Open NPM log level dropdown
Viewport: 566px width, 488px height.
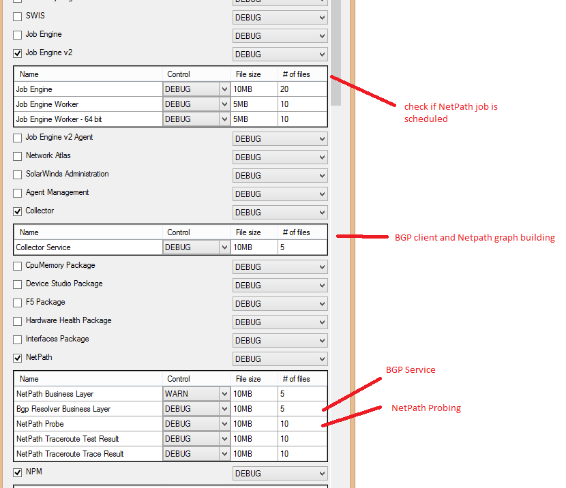tap(280, 473)
